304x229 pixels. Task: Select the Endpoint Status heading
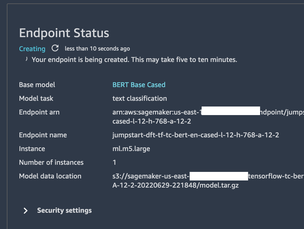point(64,33)
